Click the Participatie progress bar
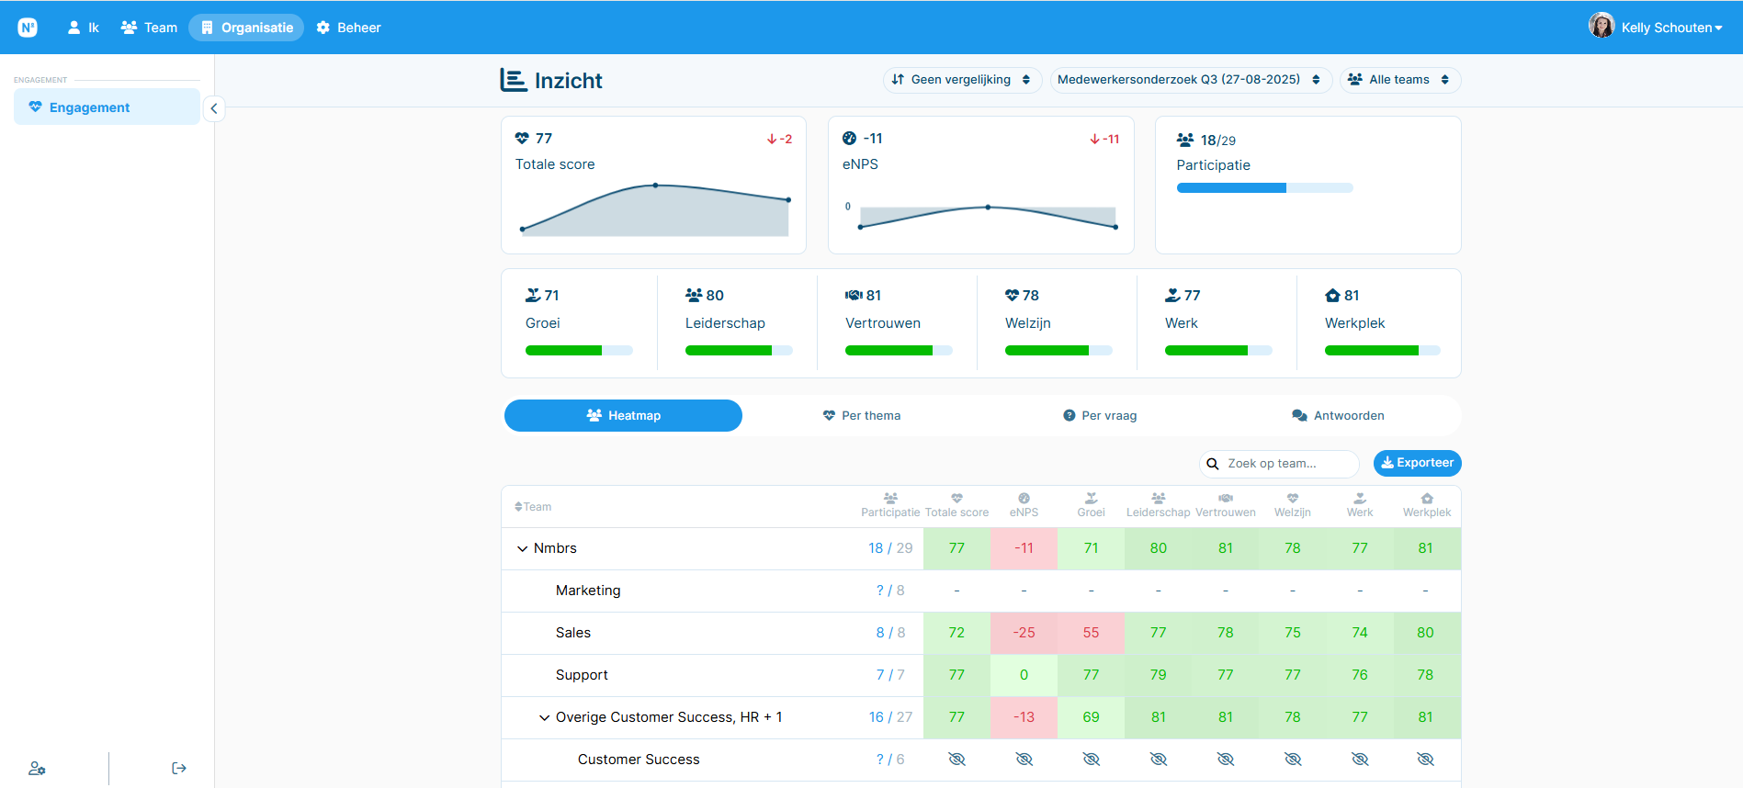 pos(1264,188)
